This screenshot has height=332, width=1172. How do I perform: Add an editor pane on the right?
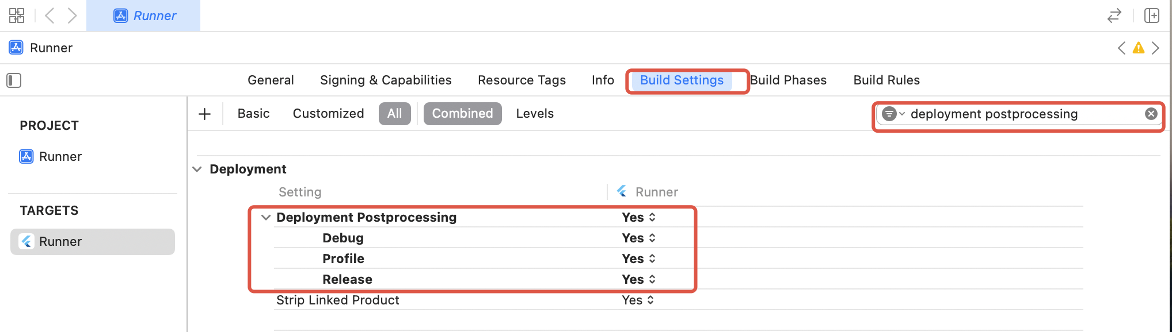(1152, 16)
